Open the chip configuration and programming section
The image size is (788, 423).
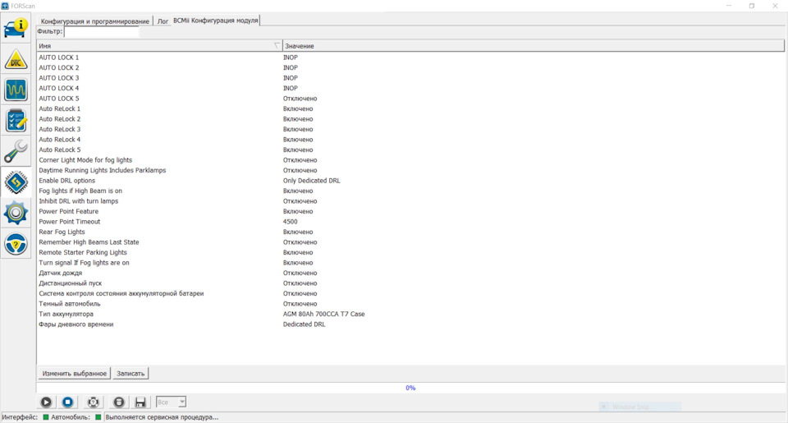16,182
